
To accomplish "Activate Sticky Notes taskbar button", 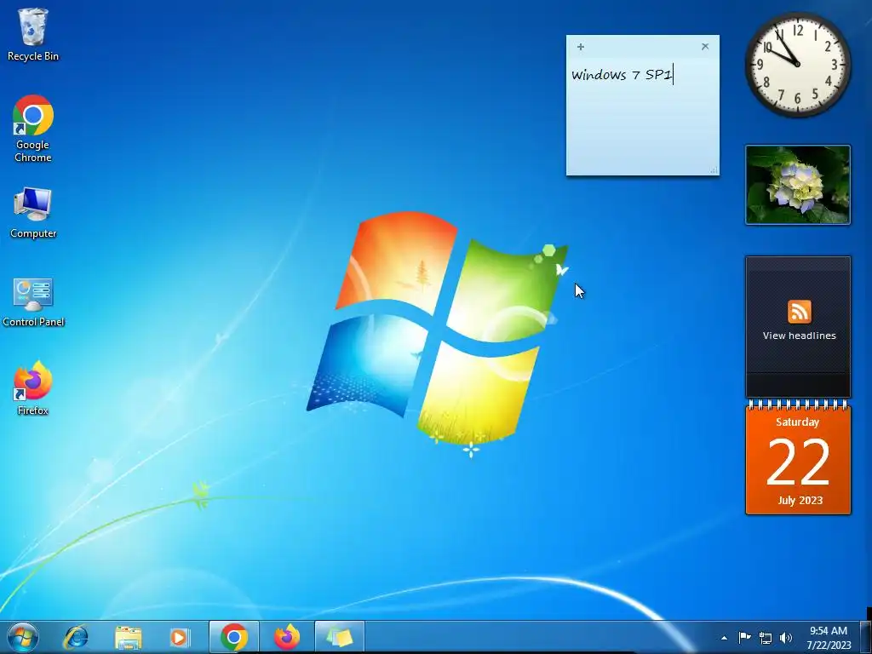I will (339, 637).
